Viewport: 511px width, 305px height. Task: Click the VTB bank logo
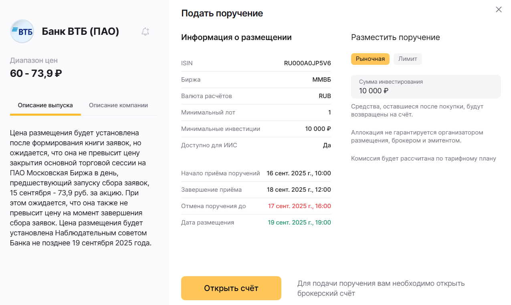point(22,31)
